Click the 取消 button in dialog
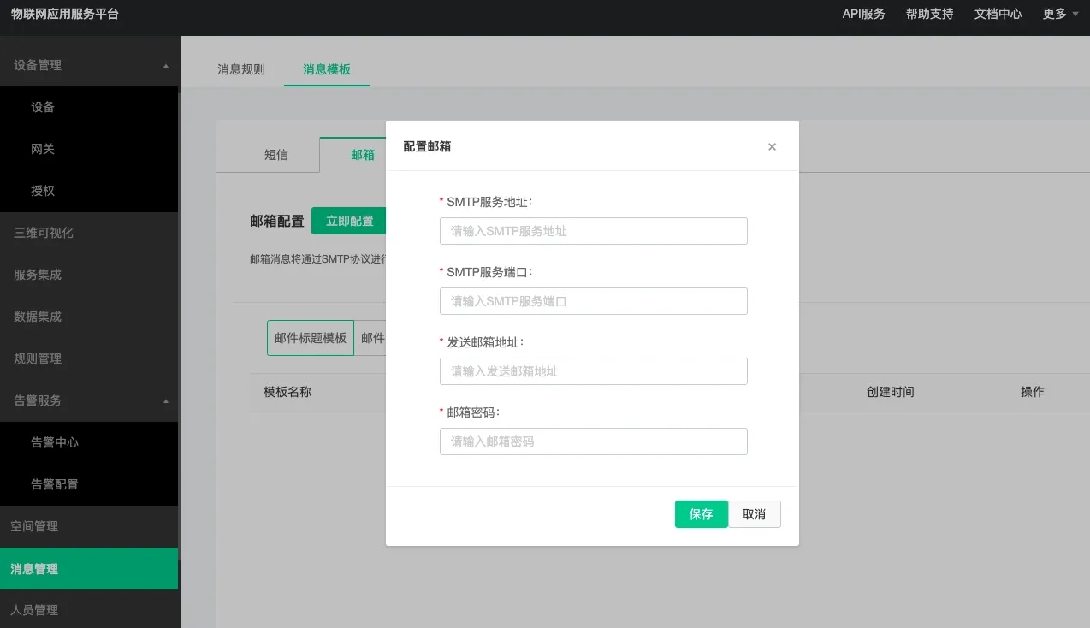This screenshot has width=1090, height=628. tap(754, 514)
